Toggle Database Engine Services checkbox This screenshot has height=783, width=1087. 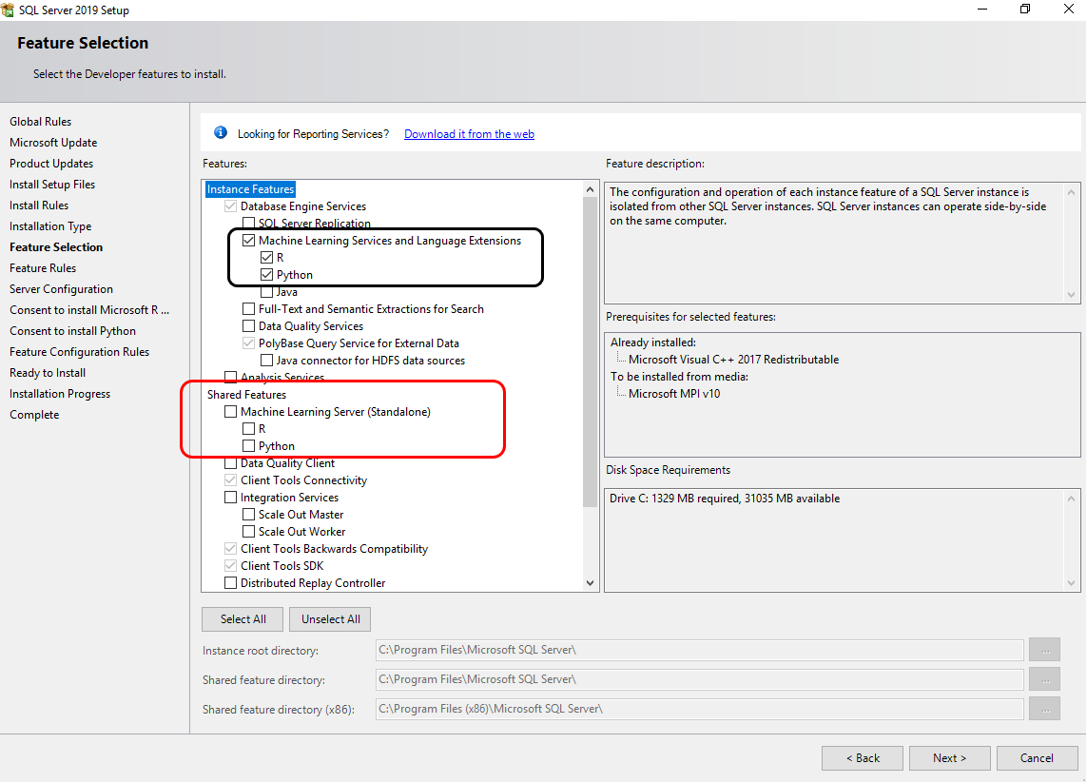231,206
